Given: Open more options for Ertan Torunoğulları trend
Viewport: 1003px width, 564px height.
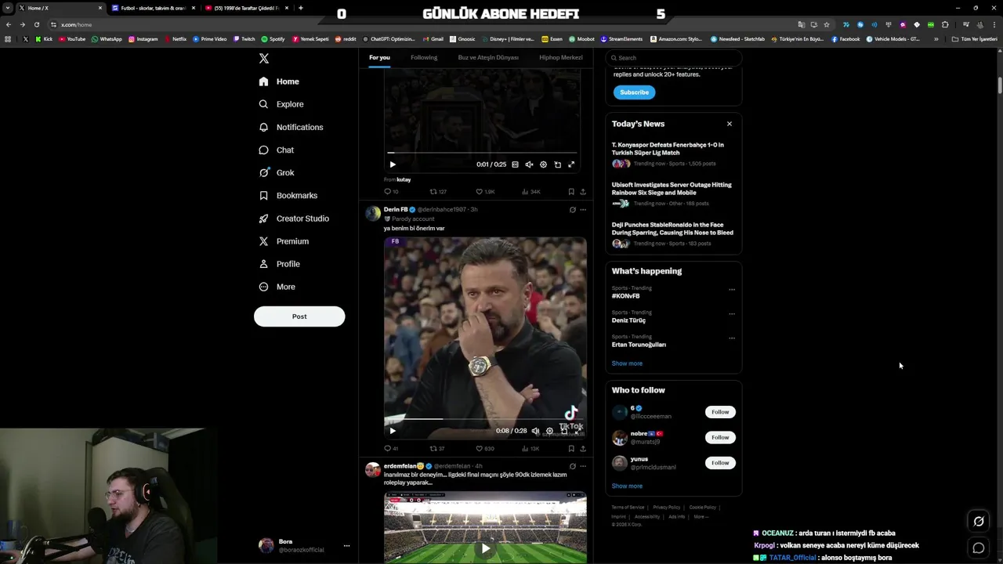Looking at the screenshot, I should [x=732, y=338].
